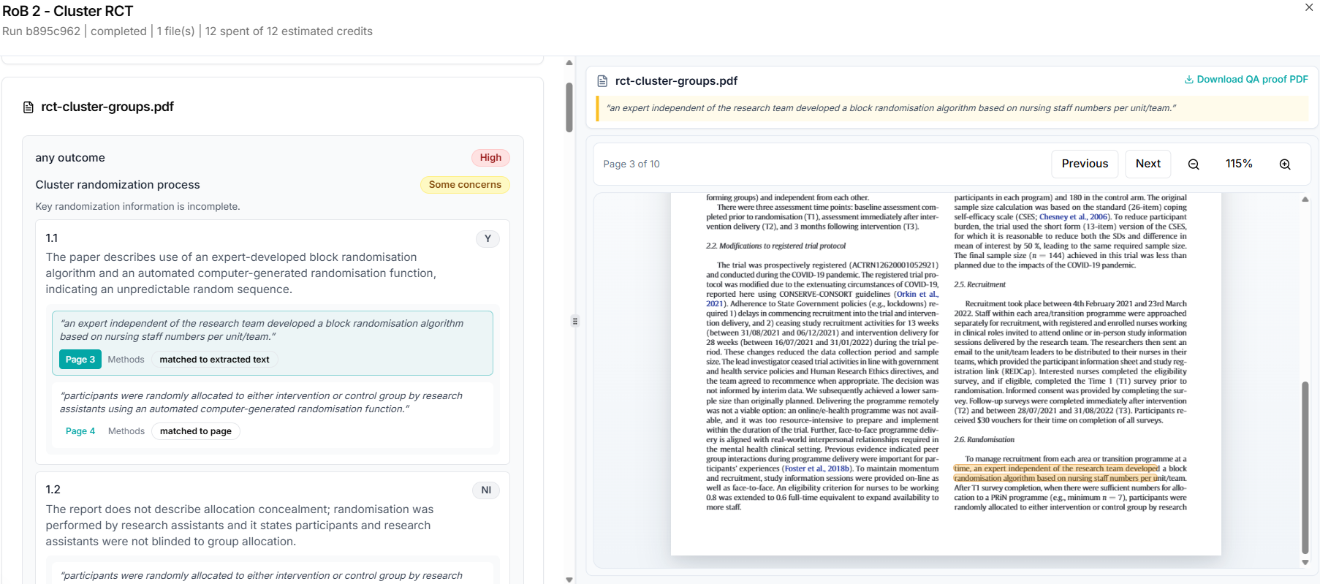Click the document icon in the PDF viewer header

coord(602,81)
